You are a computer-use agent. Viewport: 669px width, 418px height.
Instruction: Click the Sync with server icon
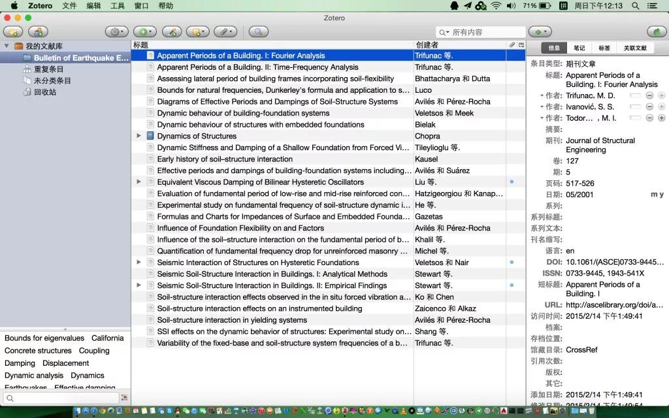[657, 31]
